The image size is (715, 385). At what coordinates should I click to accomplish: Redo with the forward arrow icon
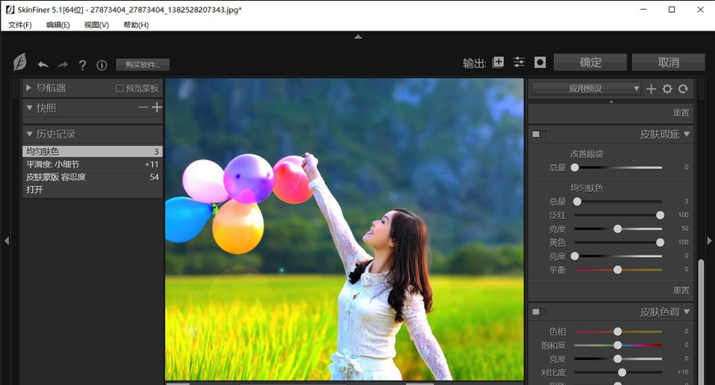click(x=63, y=65)
